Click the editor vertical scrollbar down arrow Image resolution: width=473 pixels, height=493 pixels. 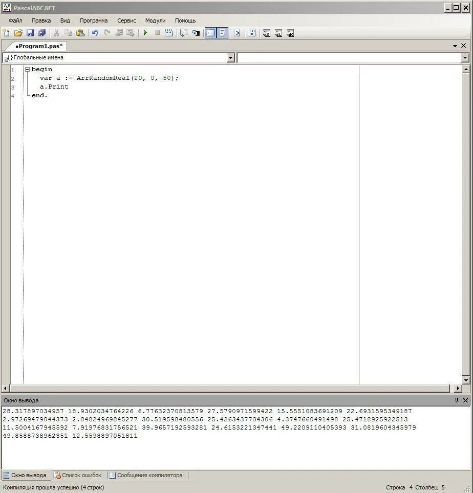click(x=466, y=380)
